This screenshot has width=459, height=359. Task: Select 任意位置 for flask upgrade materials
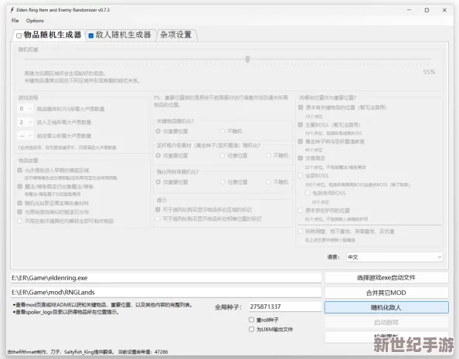(x=223, y=155)
